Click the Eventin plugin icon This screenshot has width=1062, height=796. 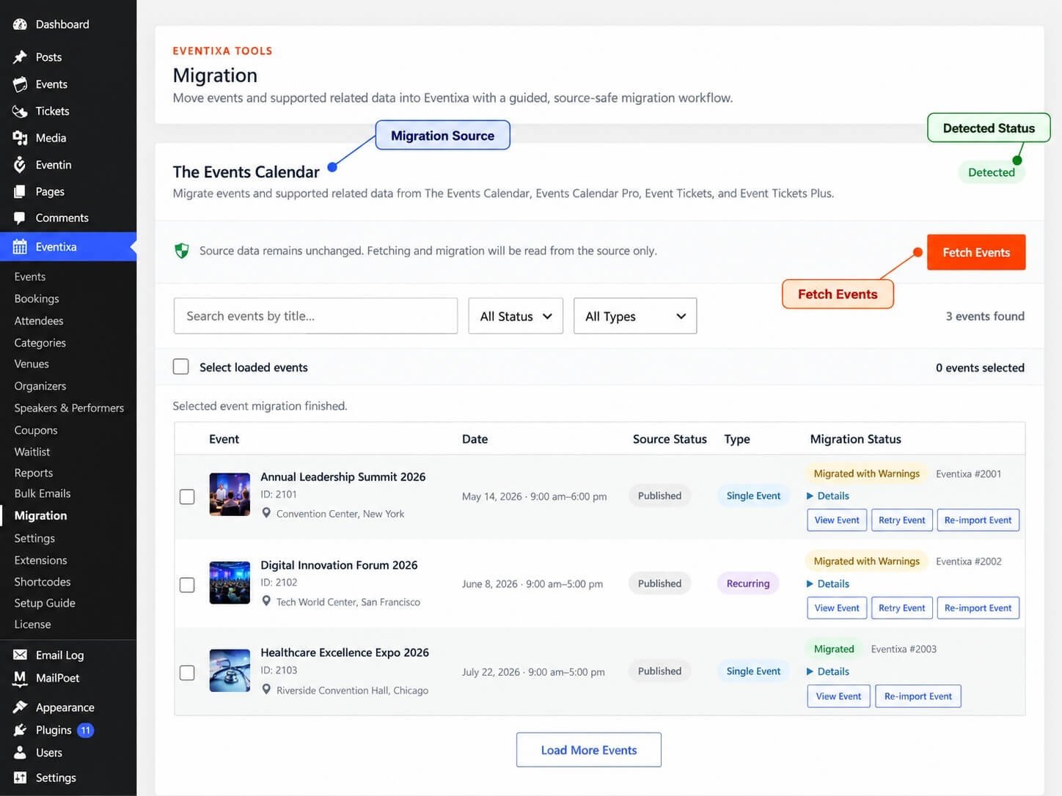click(20, 165)
